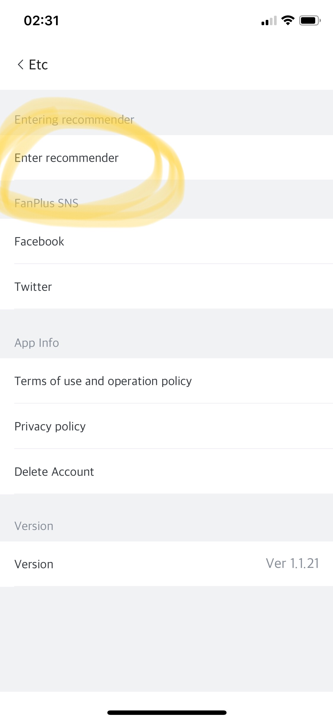The height and width of the screenshot is (722, 333).
Task: Open the Twitter SNS link
Action: pyautogui.click(x=33, y=287)
